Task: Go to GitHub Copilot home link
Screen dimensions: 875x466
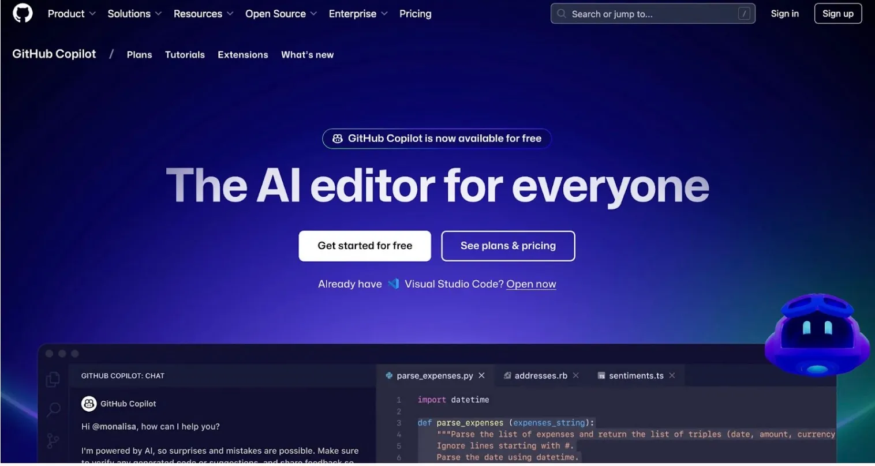Action: coord(54,54)
